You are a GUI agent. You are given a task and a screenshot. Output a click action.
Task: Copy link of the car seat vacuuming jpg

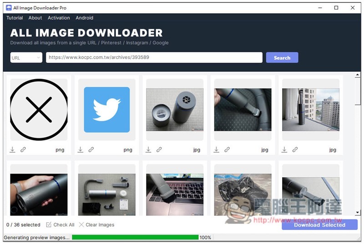click(x=227, y=149)
